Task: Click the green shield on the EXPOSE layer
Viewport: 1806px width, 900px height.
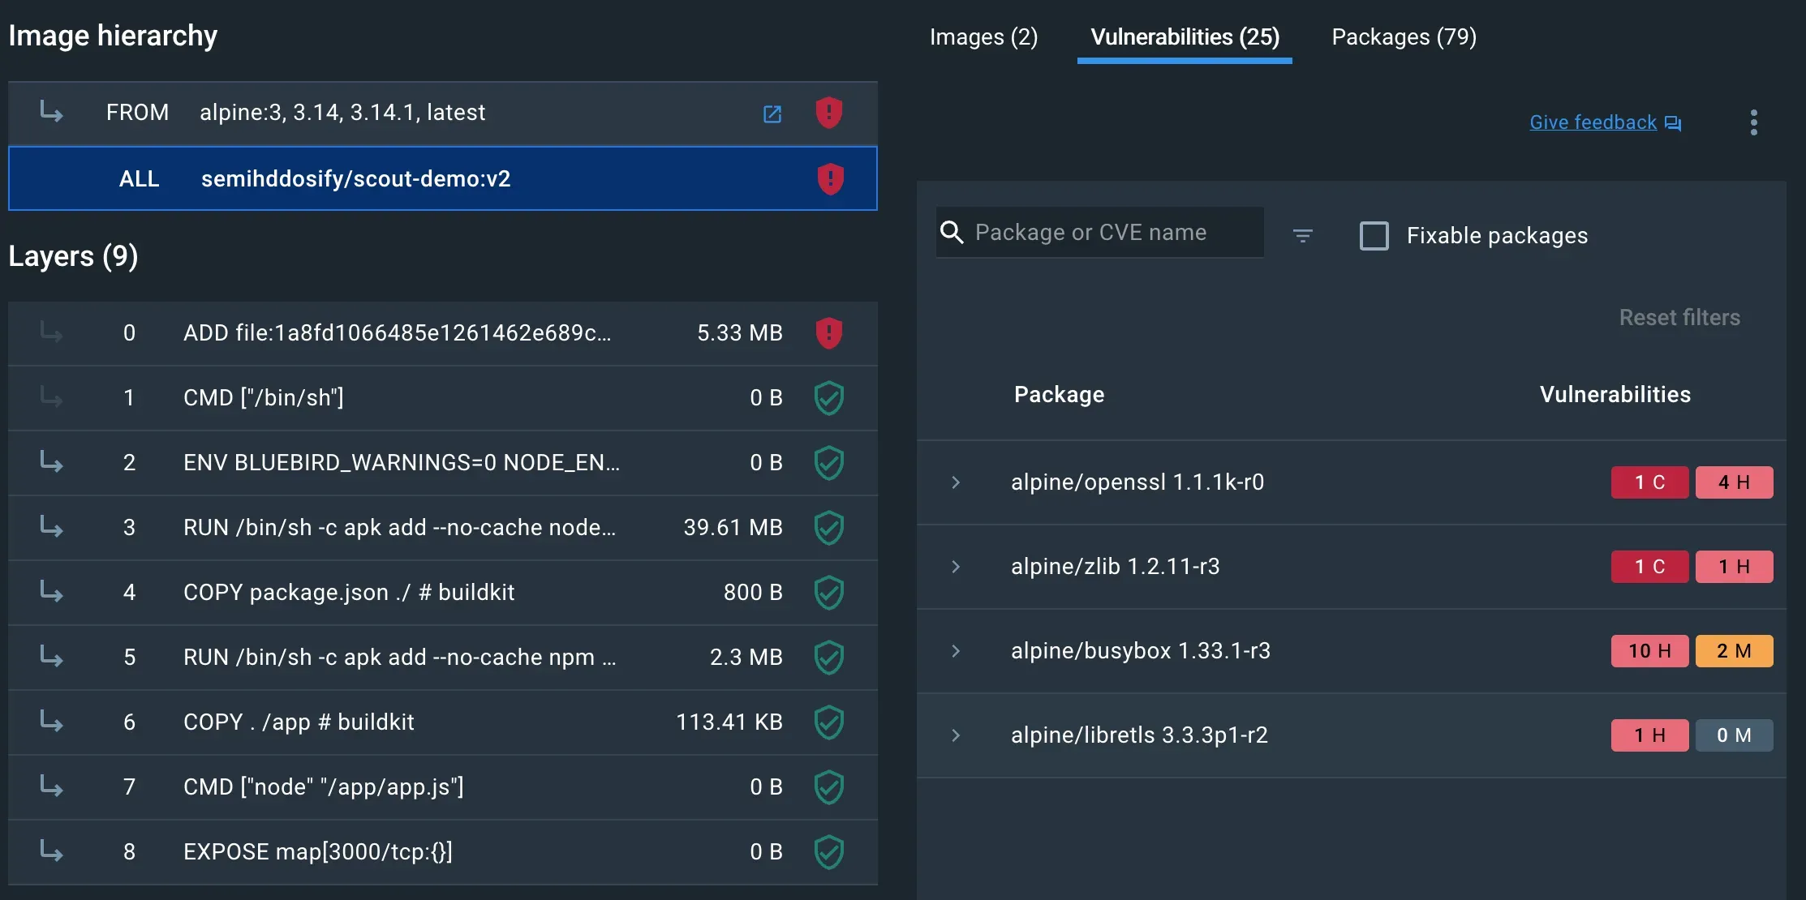Action: coord(828,852)
